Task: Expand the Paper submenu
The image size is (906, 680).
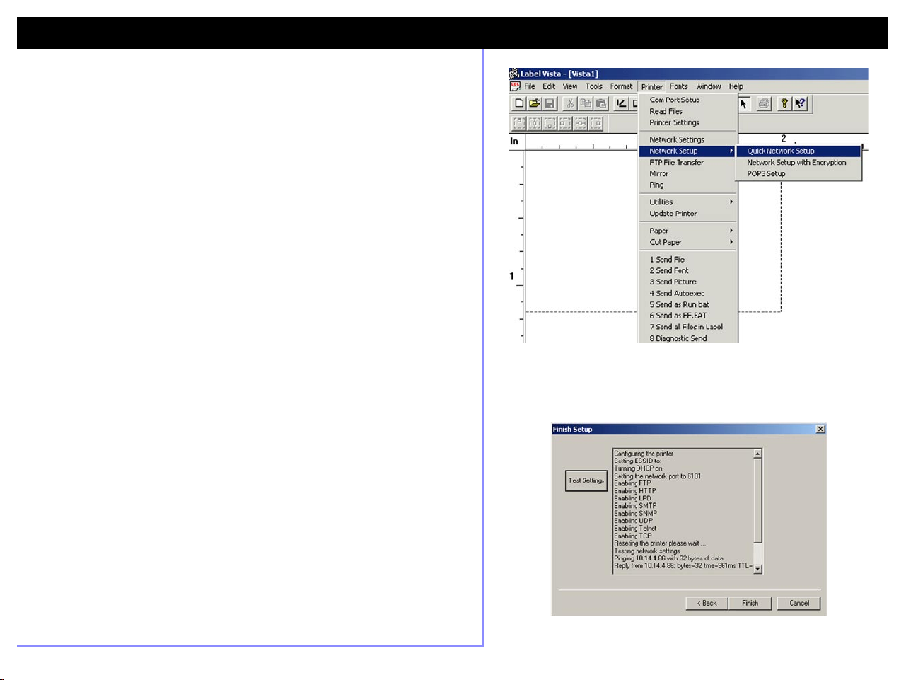Action: click(687, 231)
